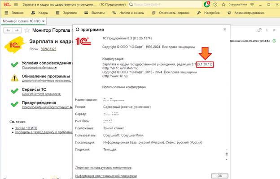Open Лицензии используемых компонентов link

(103, 168)
